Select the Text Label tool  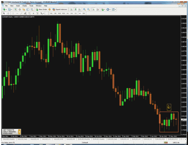pos(38,14)
